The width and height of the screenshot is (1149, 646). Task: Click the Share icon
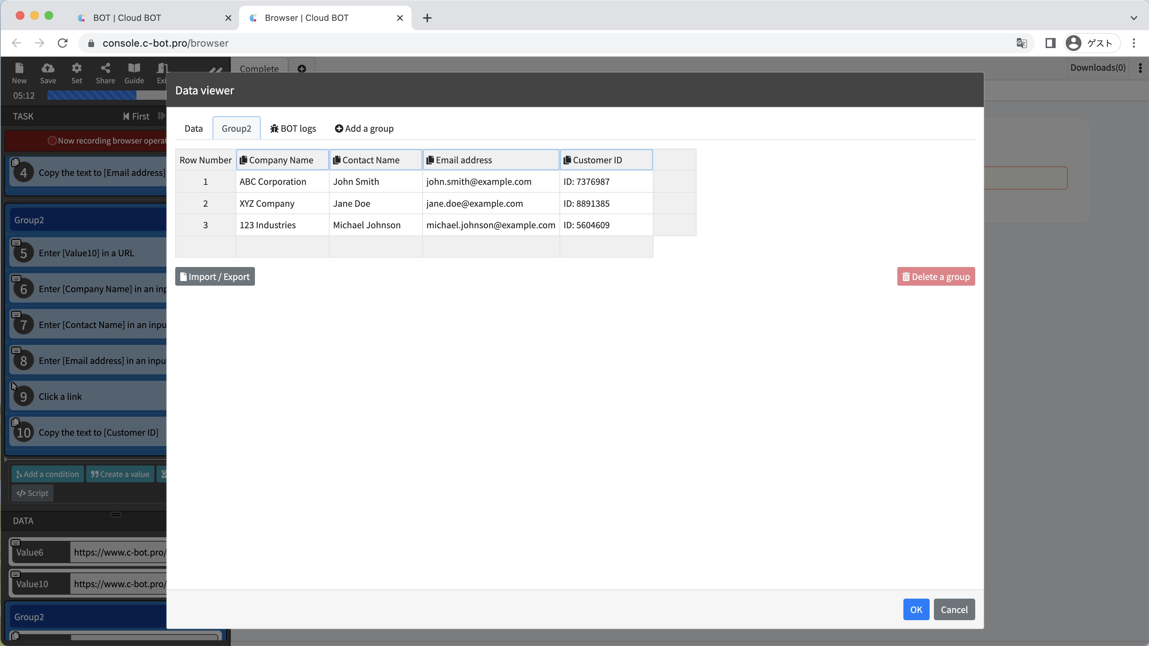point(105,69)
